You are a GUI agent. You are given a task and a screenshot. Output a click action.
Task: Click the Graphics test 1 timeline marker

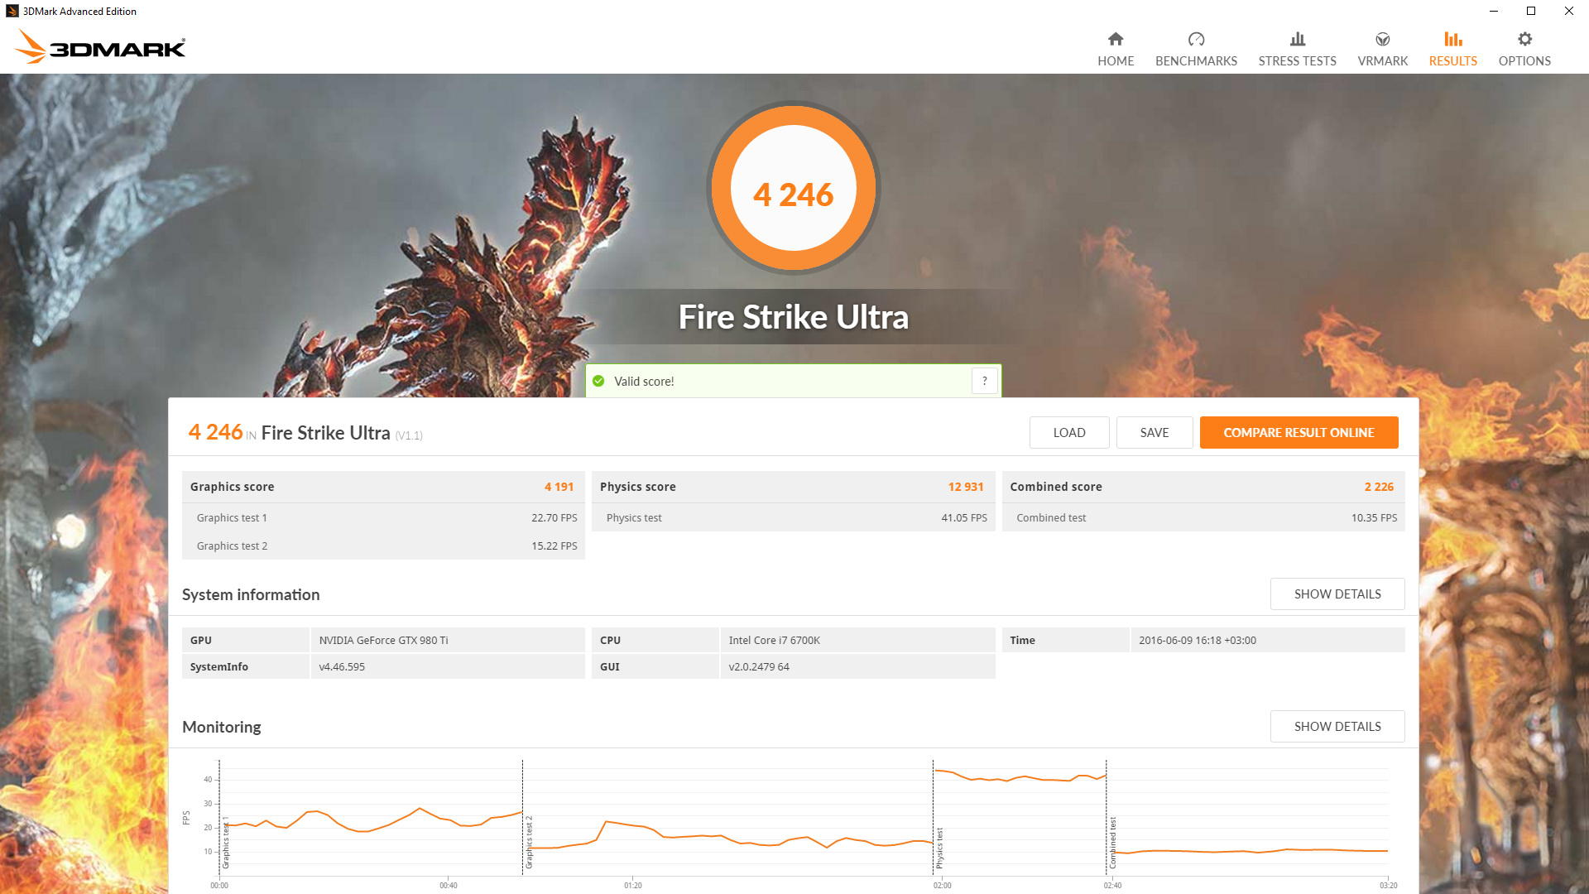tap(226, 842)
